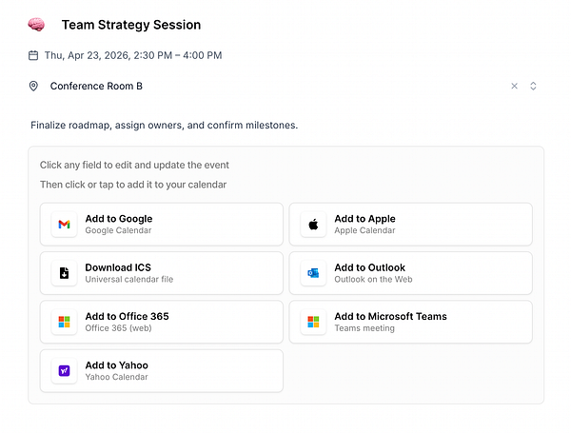Edit the event date and time
Viewport: 571px width, 433px height.
click(x=133, y=55)
